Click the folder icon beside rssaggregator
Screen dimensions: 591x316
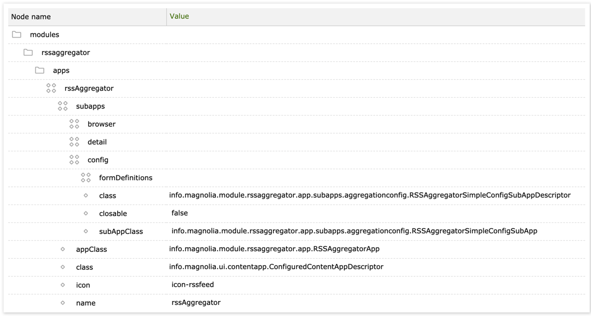pos(28,53)
